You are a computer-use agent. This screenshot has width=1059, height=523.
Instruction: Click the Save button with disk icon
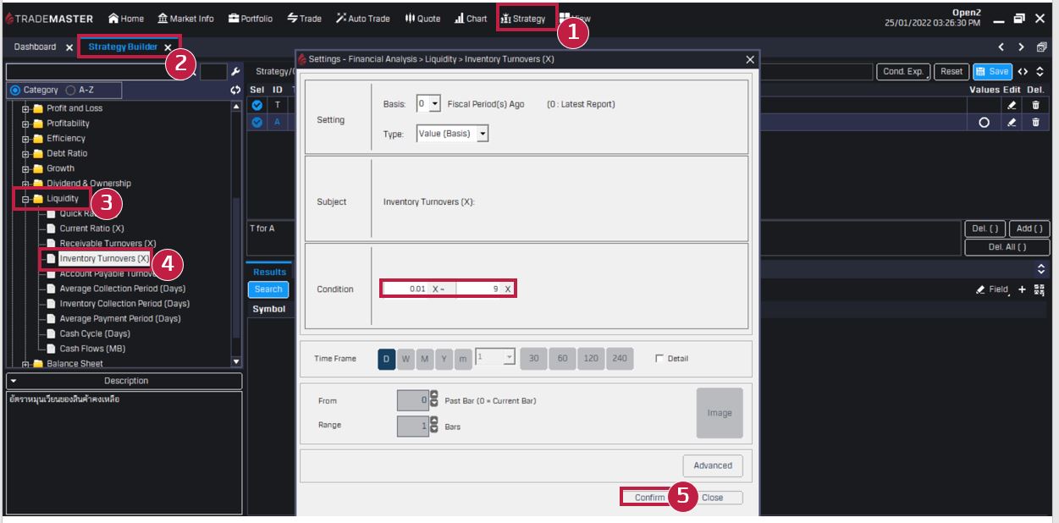[x=991, y=72]
